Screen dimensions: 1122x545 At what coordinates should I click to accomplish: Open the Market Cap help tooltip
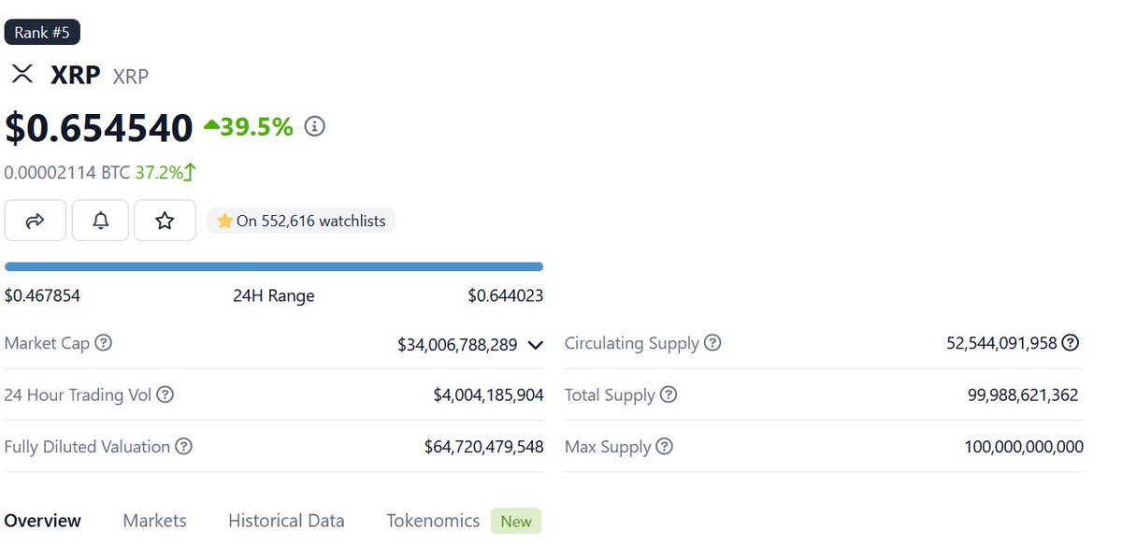click(103, 343)
